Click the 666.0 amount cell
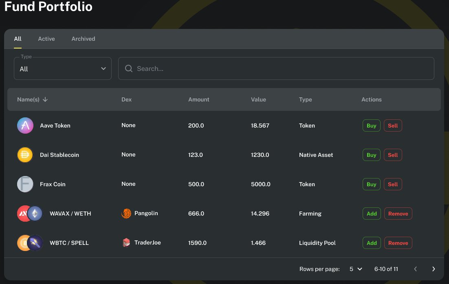 (196, 214)
